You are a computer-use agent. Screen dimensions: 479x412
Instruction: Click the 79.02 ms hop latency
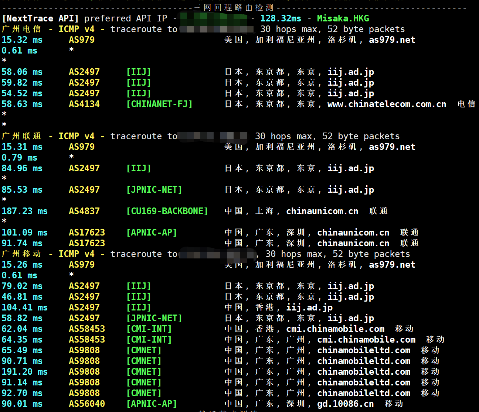coord(22,286)
